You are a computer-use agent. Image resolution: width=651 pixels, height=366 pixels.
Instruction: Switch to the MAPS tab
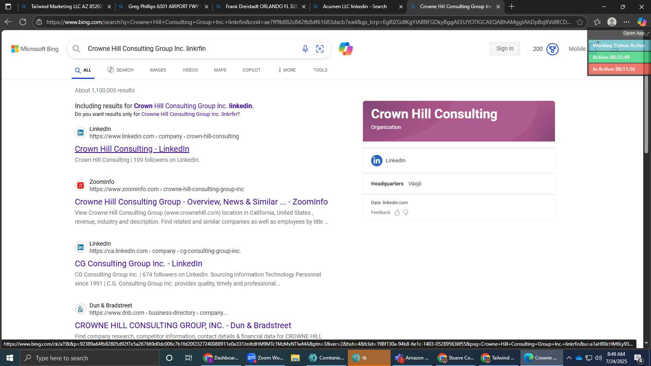pyautogui.click(x=220, y=70)
